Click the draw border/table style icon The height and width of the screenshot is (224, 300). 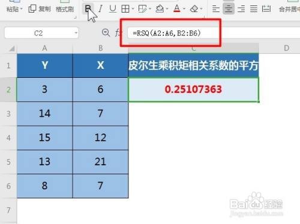142,9
